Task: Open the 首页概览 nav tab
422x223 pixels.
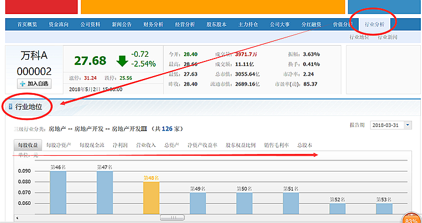Action: coord(27,25)
